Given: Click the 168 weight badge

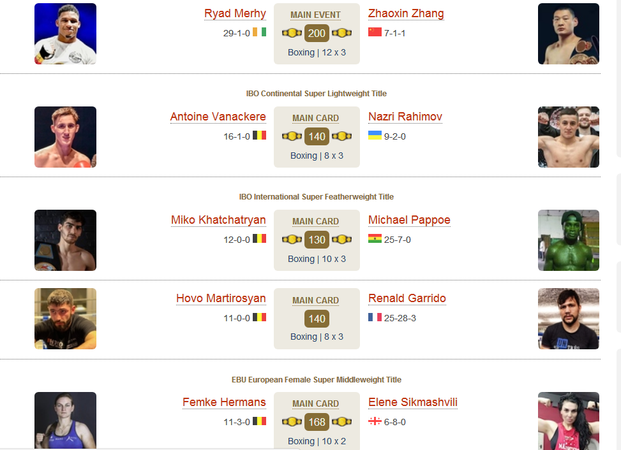Looking at the screenshot, I should pyautogui.click(x=317, y=422).
